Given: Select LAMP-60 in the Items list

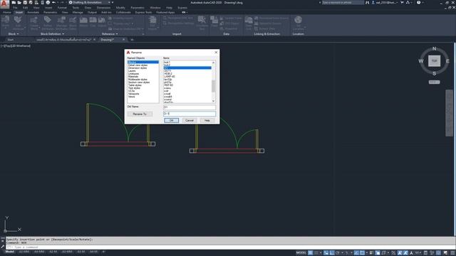Looking at the screenshot, I should point(170,77).
